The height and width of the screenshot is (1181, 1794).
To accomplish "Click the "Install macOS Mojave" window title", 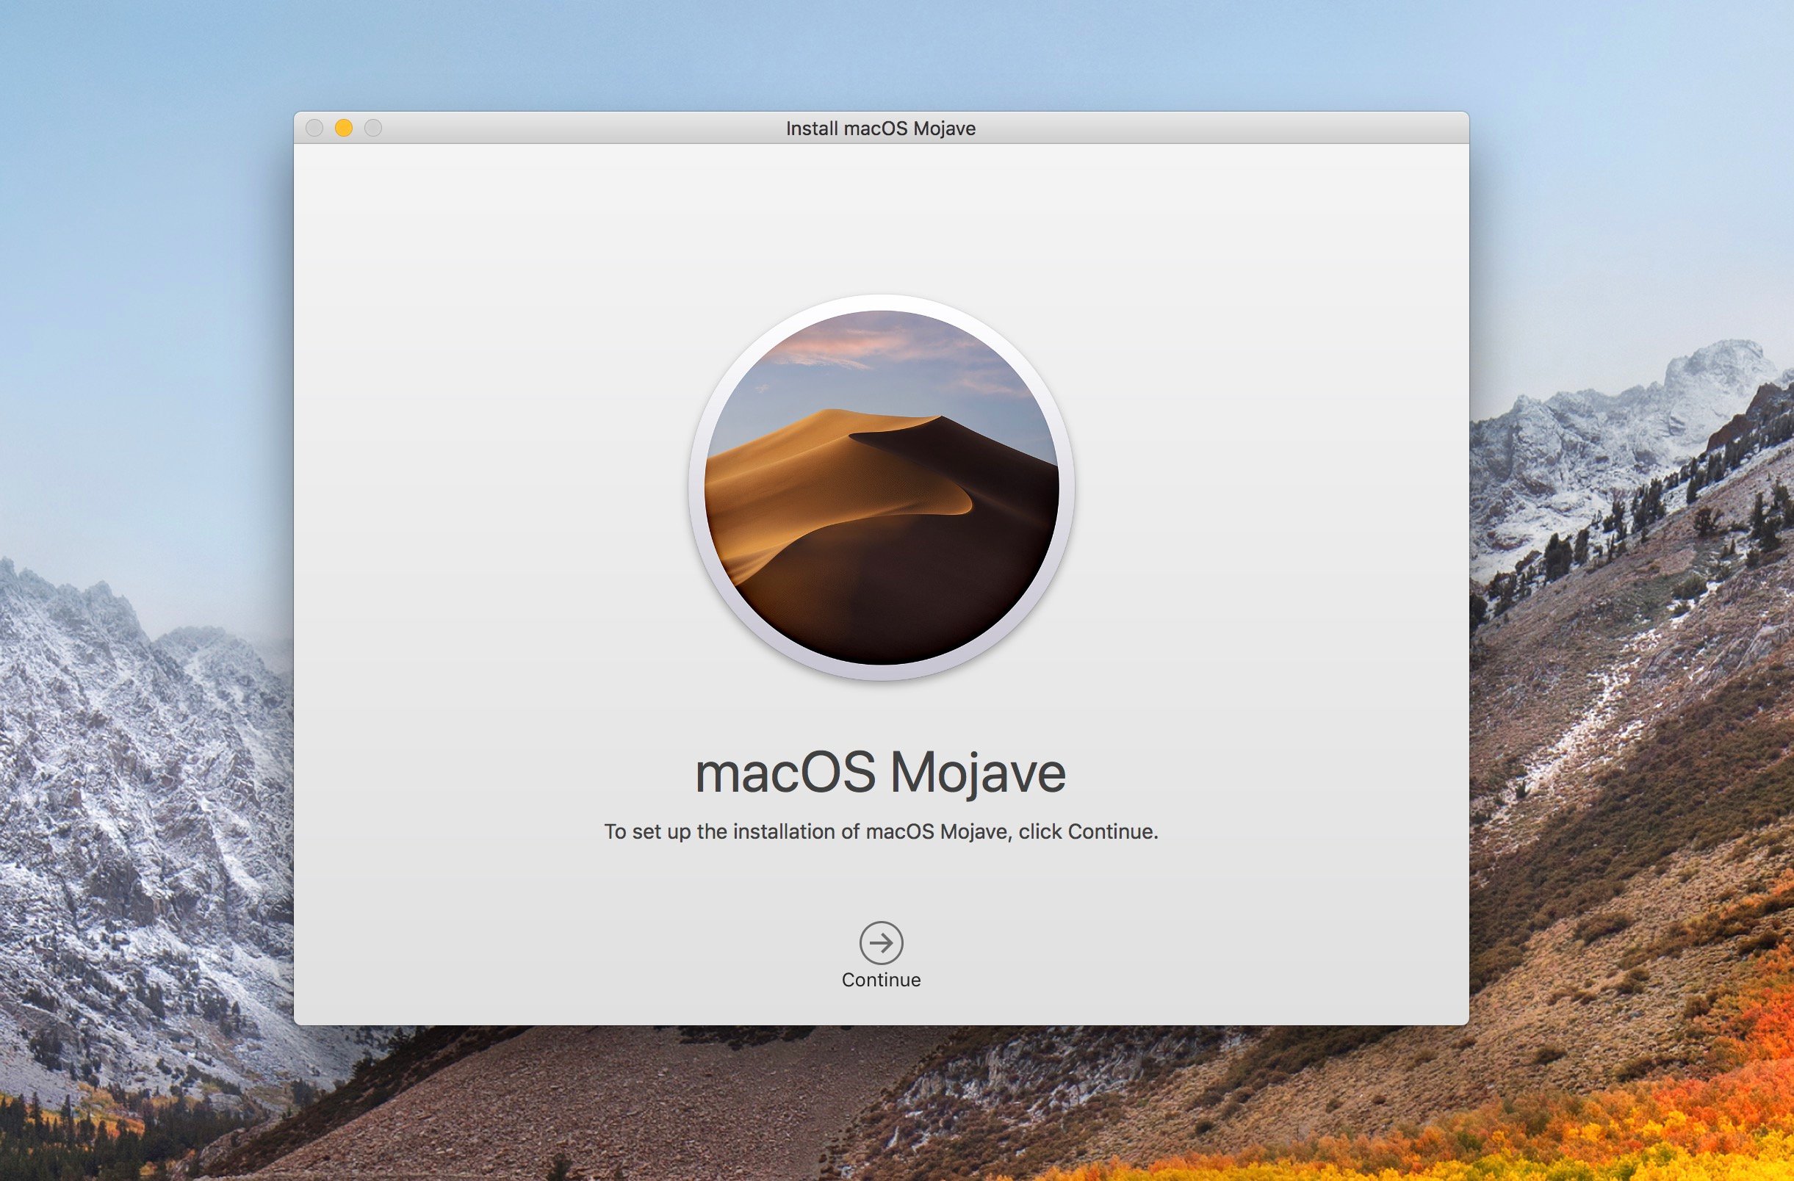I will point(880,129).
